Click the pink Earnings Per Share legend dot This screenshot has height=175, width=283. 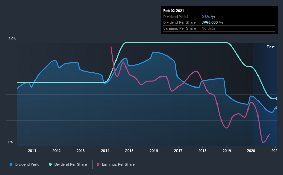[x=98, y=164]
